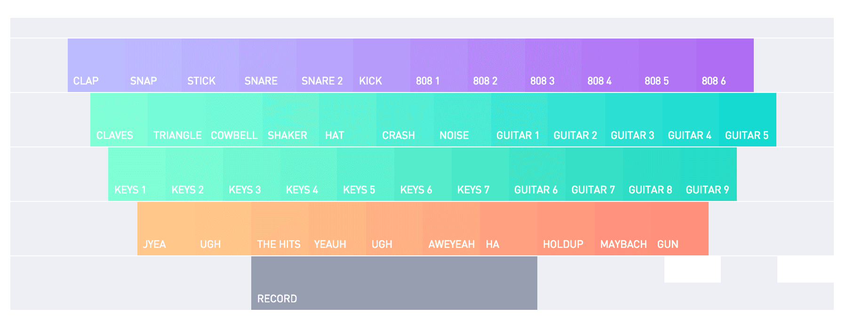
Task: Hit the COWBELL pad
Action: [234, 120]
